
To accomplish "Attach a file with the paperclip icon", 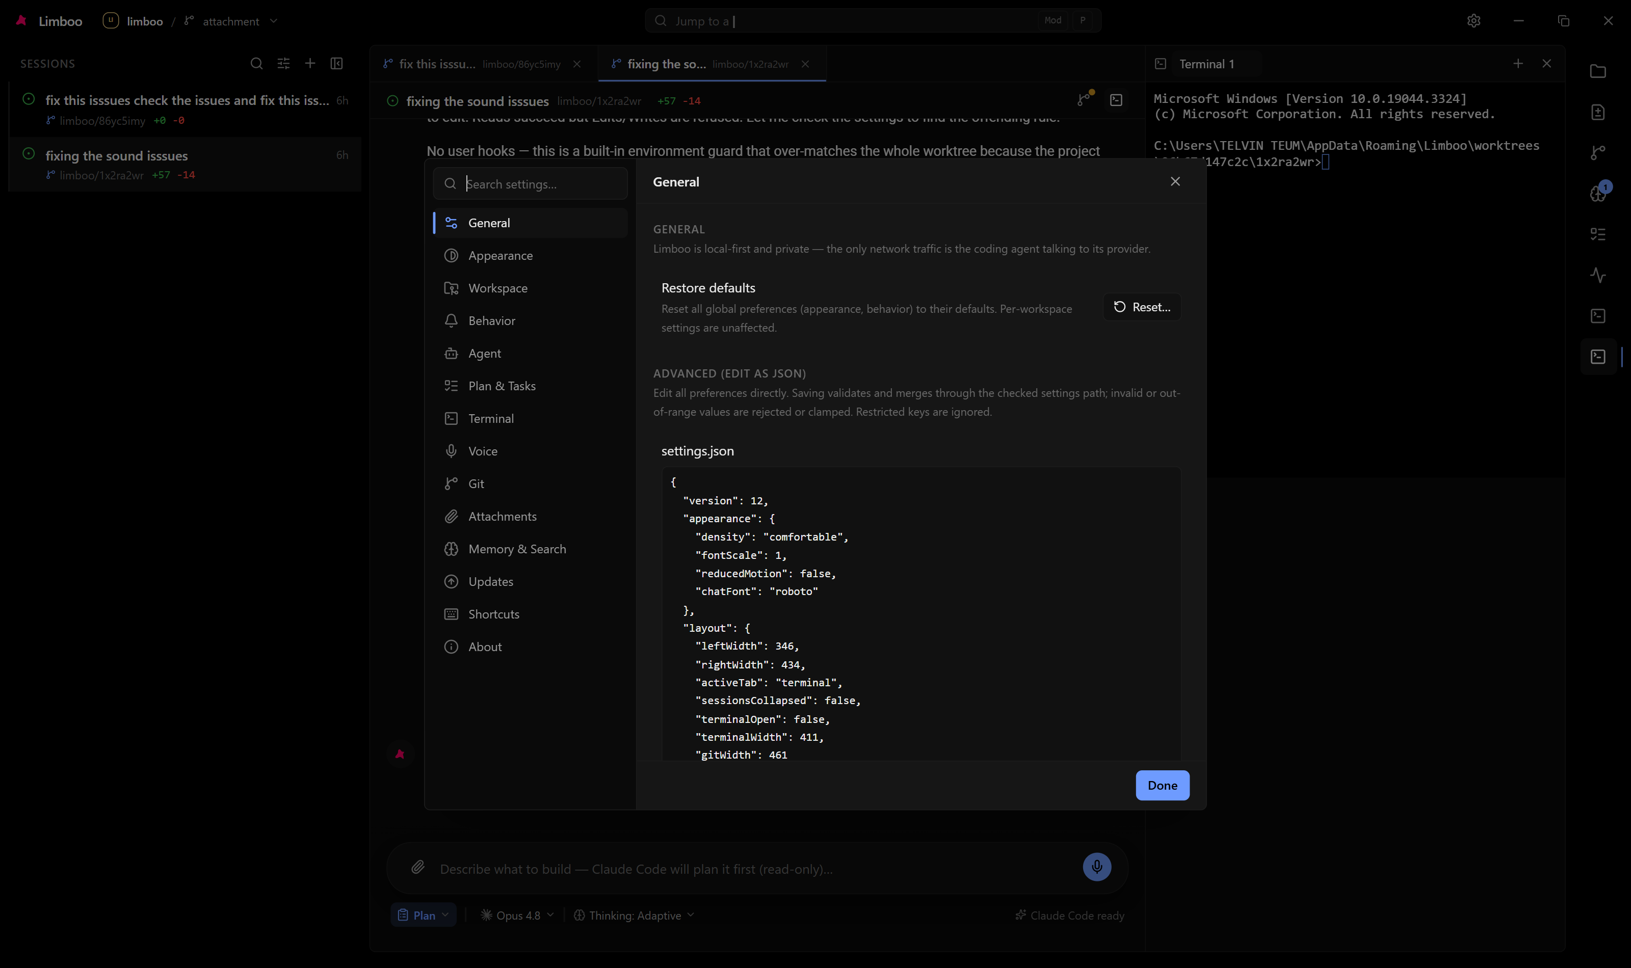I will 417,867.
